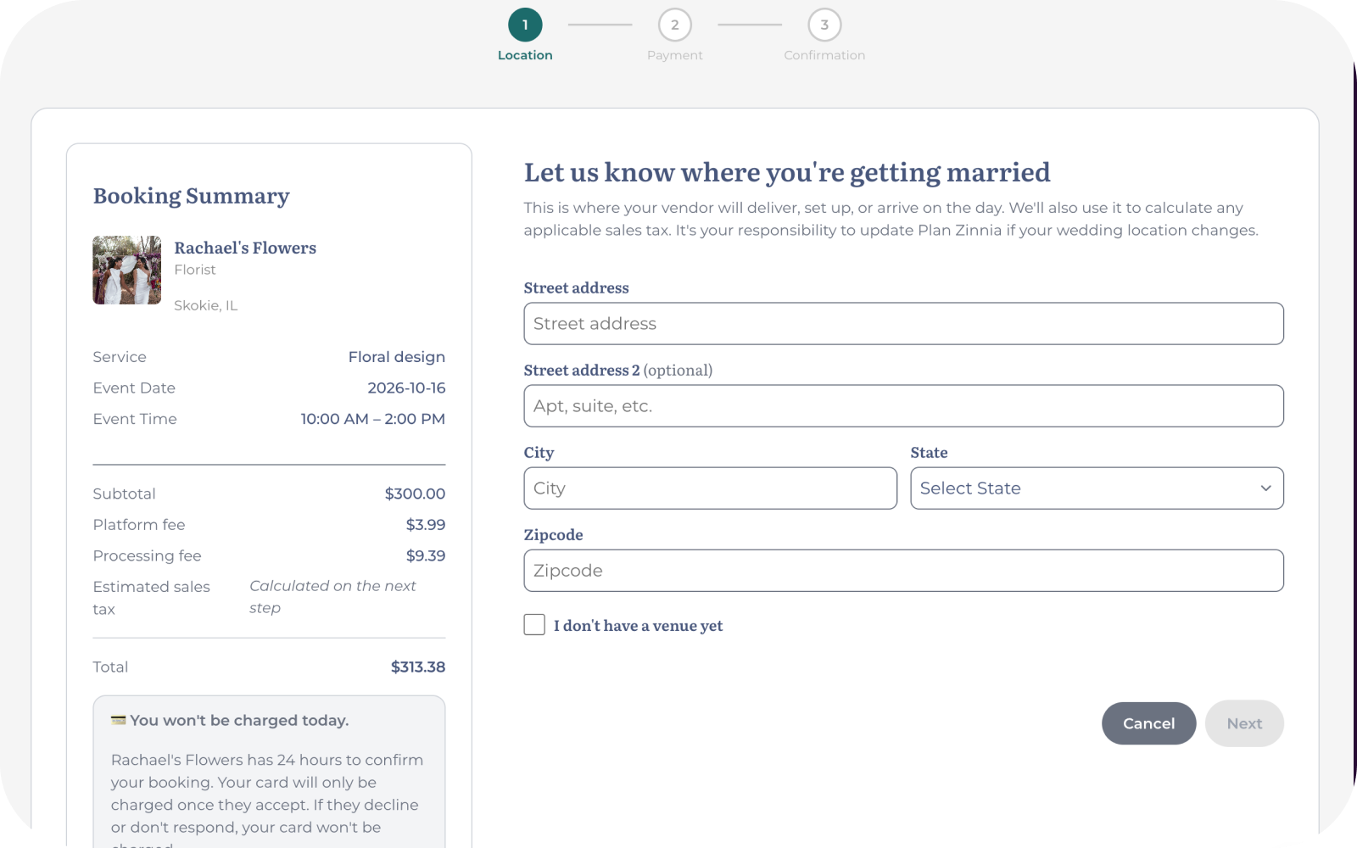
Task: Click the step 3 Confirmation circle
Action: pyautogui.click(x=824, y=25)
